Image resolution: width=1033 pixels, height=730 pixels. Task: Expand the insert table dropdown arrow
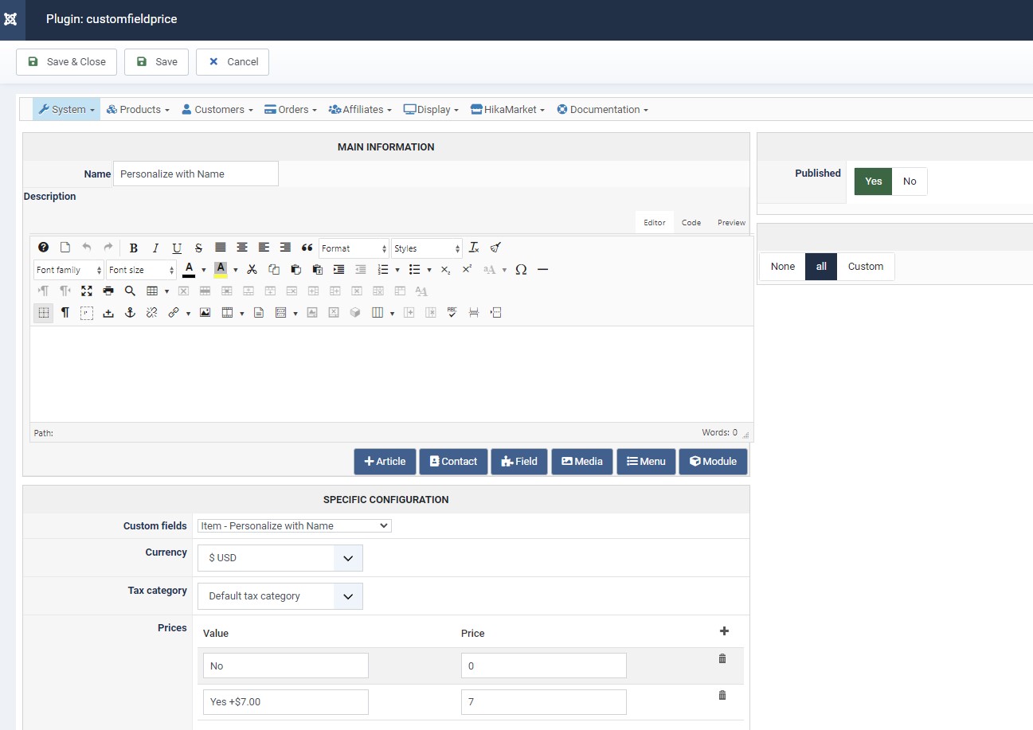(166, 291)
